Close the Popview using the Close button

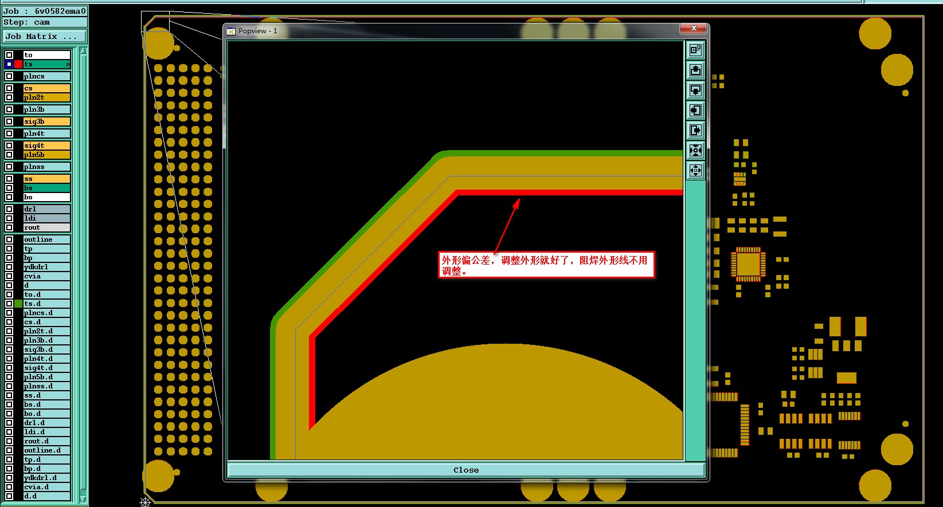coord(466,470)
